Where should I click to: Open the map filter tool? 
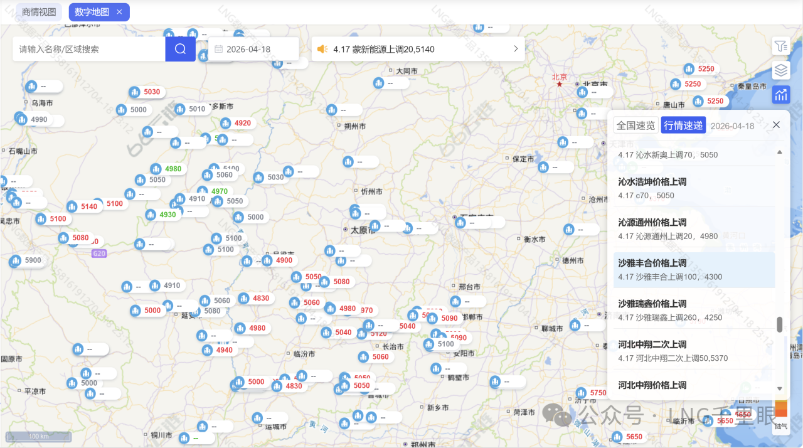[x=780, y=46]
